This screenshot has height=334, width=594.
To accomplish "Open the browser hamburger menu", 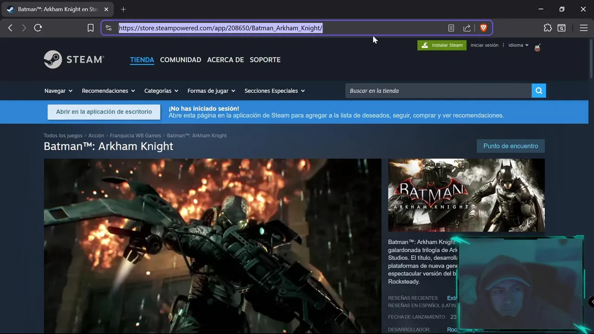I will (584, 28).
